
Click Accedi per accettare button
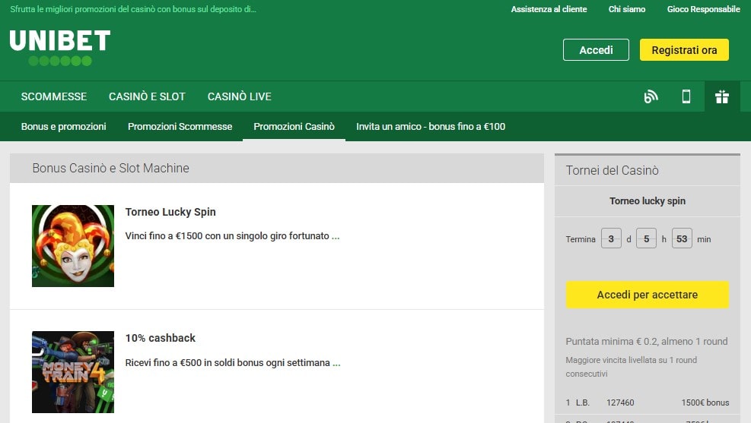(x=647, y=295)
